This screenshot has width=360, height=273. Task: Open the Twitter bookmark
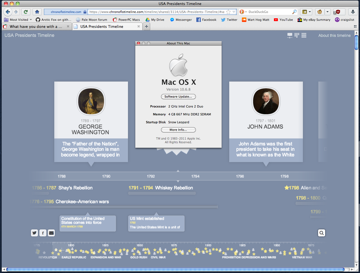click(x=229, y=20)
